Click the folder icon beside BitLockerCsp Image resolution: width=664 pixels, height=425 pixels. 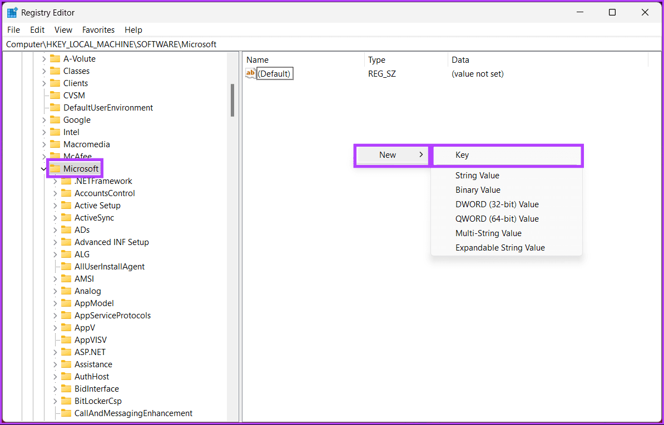tap(66, 401)
